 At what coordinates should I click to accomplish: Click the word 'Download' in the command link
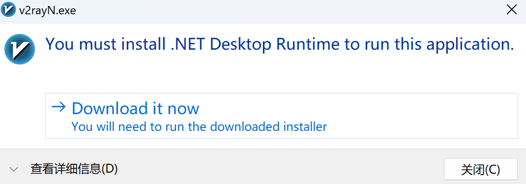point(110,108)
